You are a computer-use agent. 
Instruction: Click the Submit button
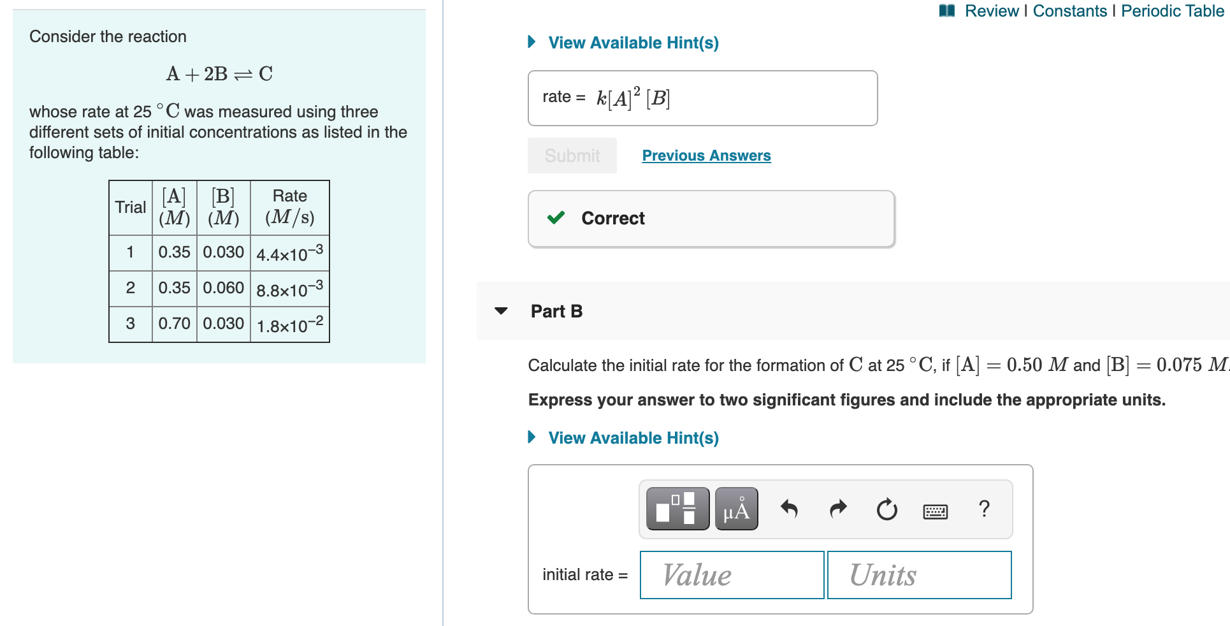[572, 155]
